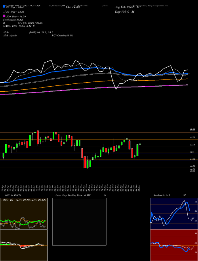Open the red RSI mini chart
Screen dimensions: 198x261
(174, 245)
